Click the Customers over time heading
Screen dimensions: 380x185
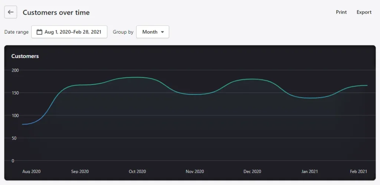[56, 12]
